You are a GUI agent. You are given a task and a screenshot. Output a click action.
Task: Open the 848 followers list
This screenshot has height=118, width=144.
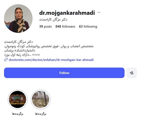pyautogui.click(x=65, y=27)
